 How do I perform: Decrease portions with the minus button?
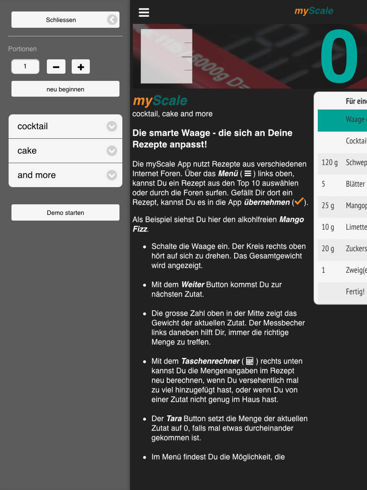point(56,67)
